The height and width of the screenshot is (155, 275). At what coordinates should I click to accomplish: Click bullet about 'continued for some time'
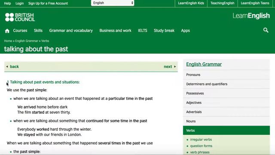(80, 121)
